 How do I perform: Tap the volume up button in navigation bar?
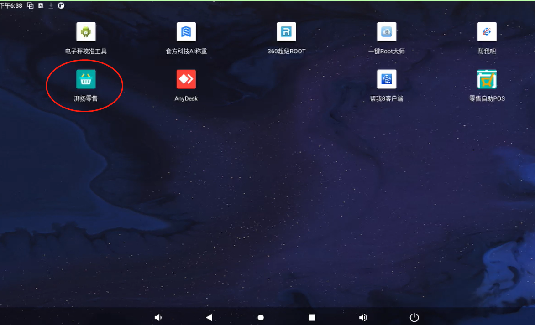coord(363,318)
